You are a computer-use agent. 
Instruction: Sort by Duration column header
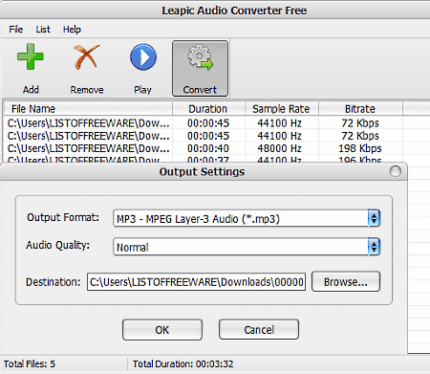pos(208,109)
